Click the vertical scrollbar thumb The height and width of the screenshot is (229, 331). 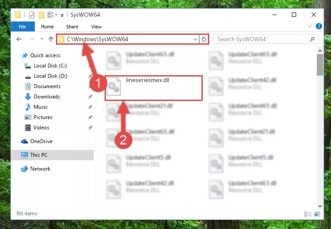tap(320, 65)
